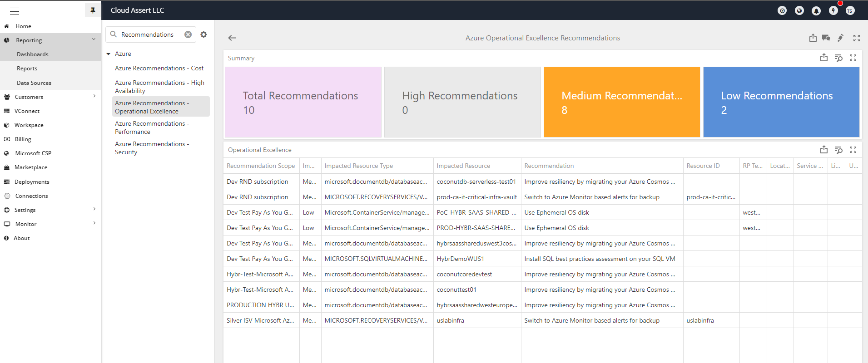Export the Summary panel via share icon
868x363 pixels.
click(824, 58)
